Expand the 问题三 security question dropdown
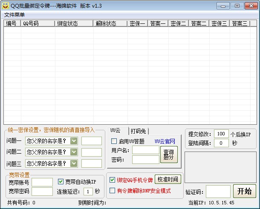 click(x=74, y=163)
